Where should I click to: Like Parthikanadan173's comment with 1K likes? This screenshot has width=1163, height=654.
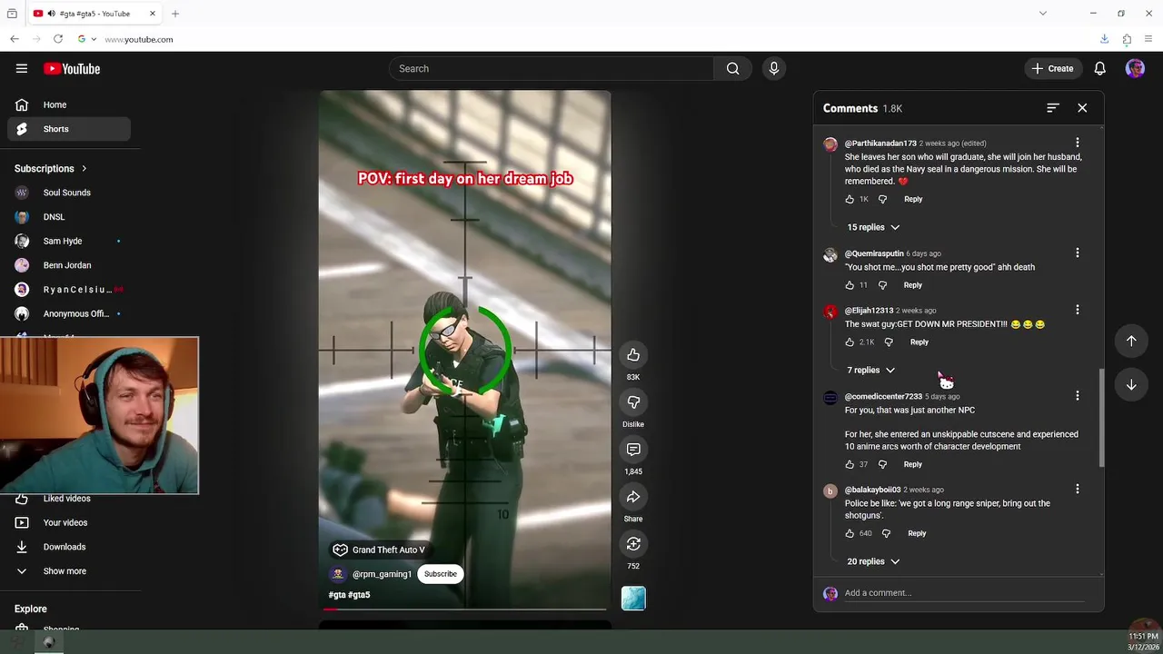[850, 199]
